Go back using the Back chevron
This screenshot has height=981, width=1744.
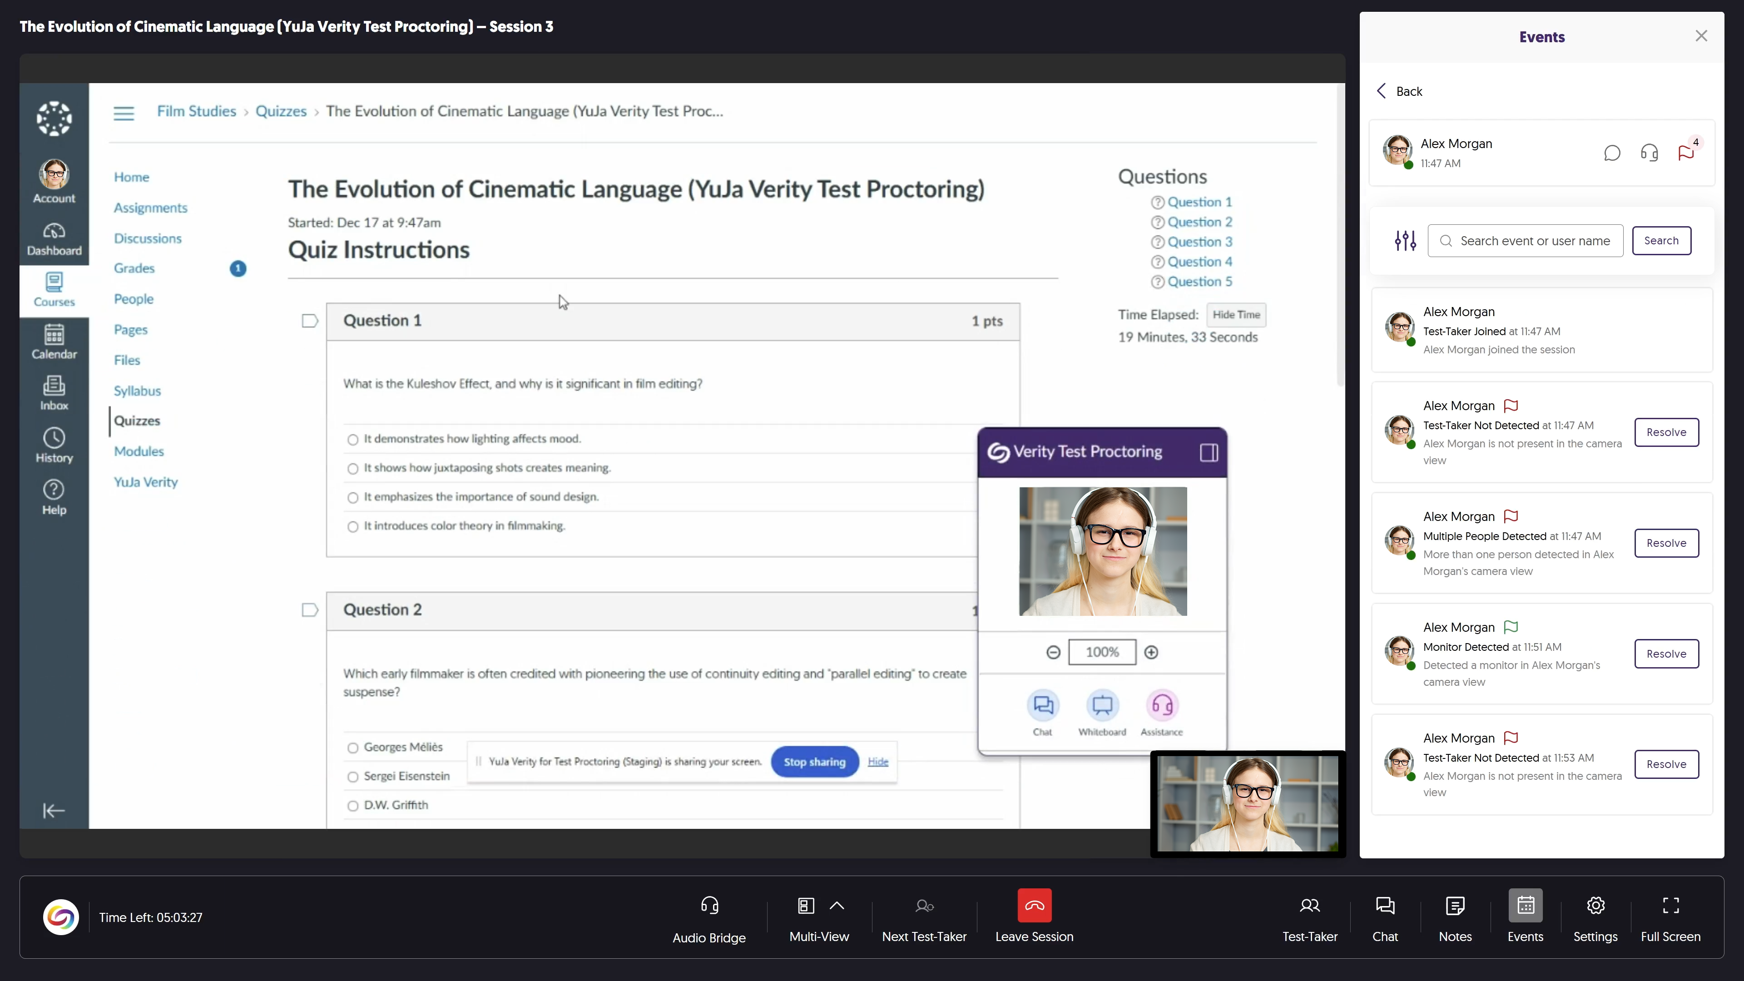coord(1382,91)
